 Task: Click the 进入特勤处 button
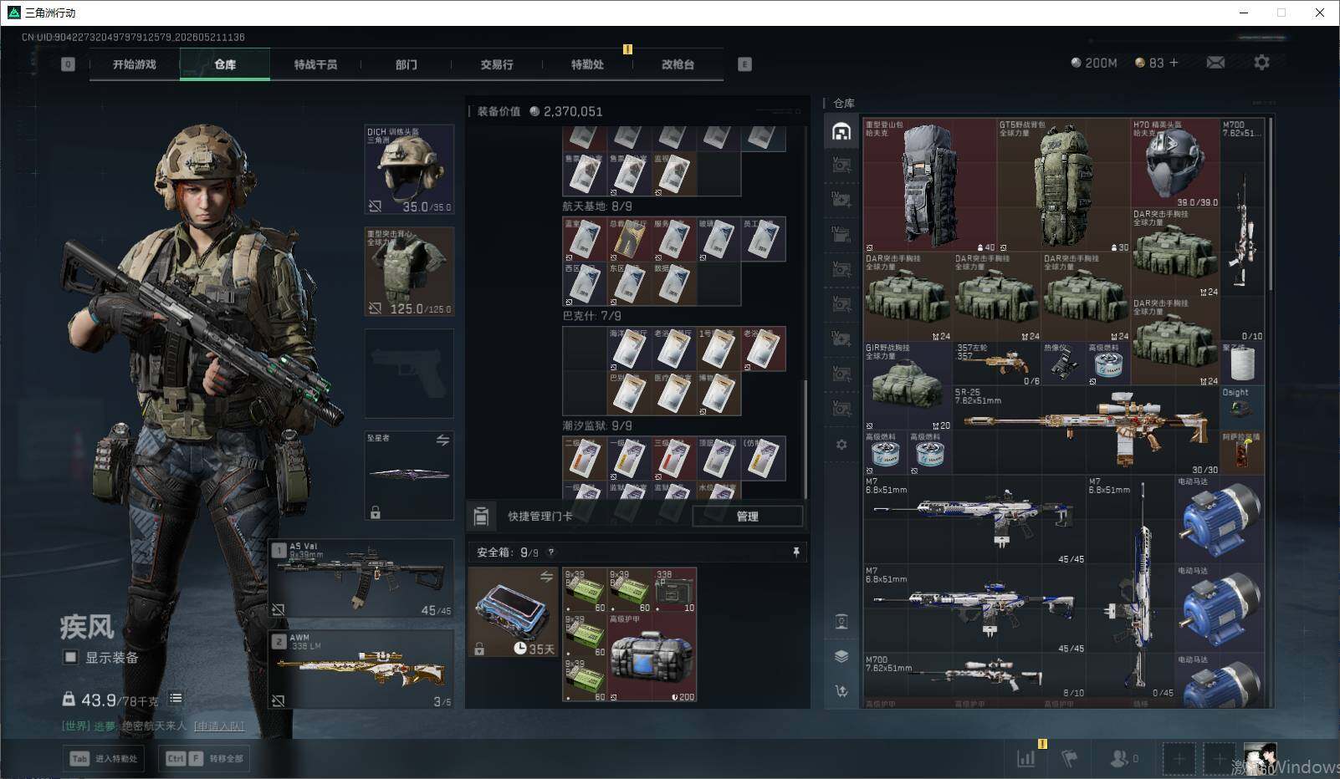[x=104, y=758]
